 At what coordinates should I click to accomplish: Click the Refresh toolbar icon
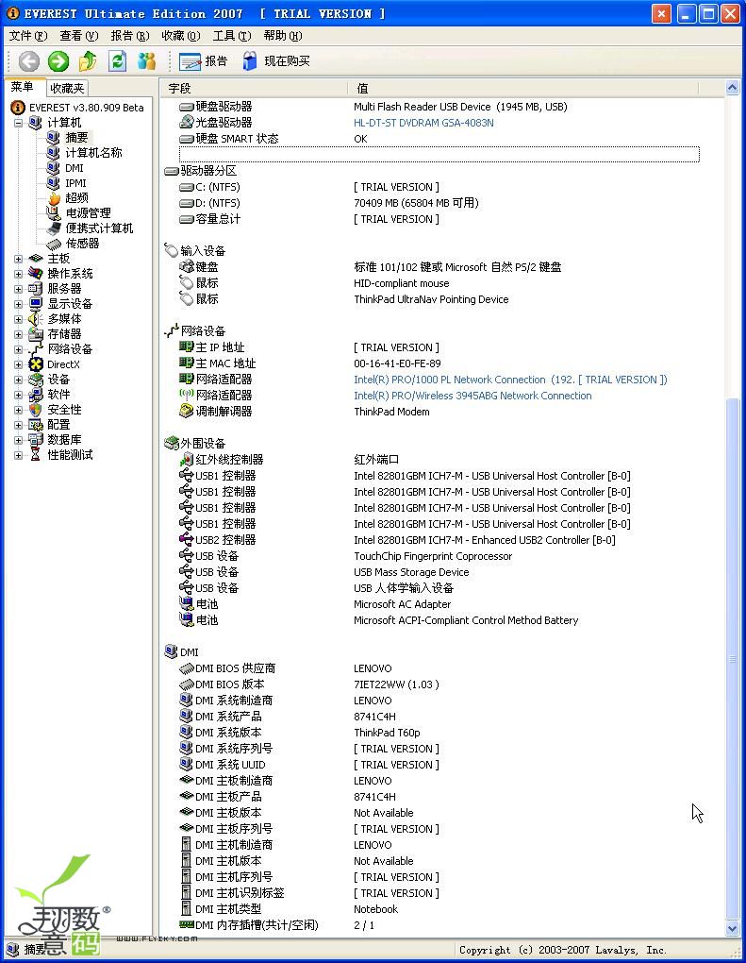(x=117, y=60)
